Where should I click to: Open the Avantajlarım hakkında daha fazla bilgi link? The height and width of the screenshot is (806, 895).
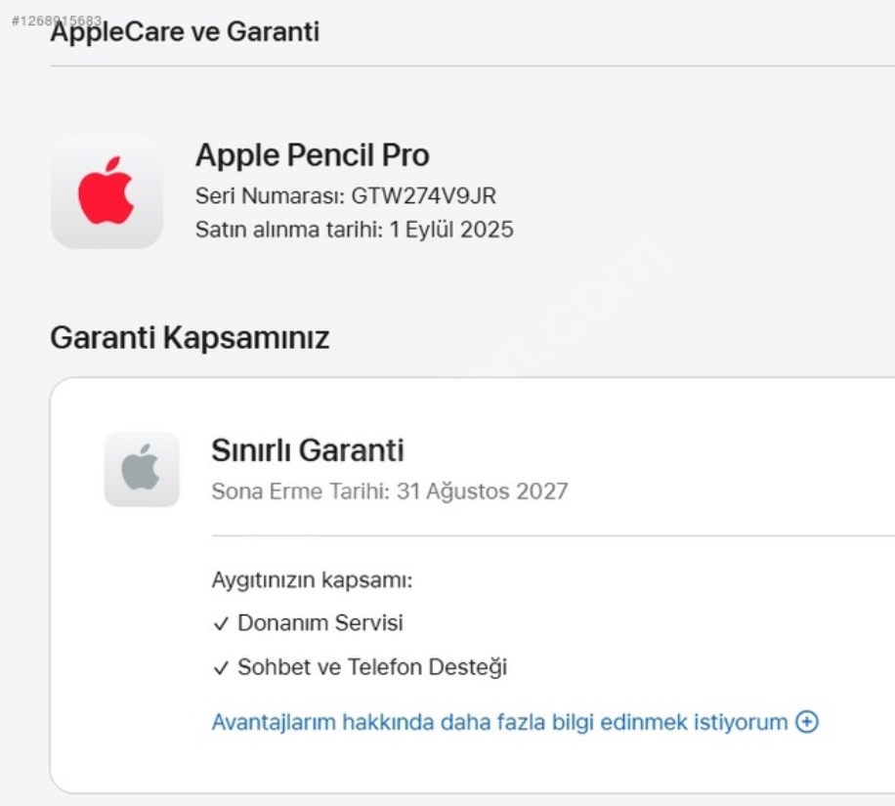pyautogui.click(x=499, y=722)
